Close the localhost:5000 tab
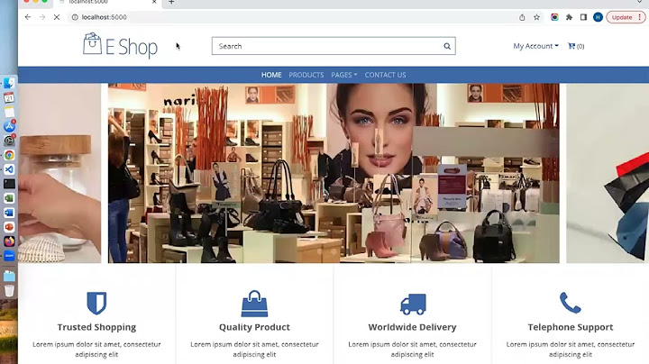 click(154, 2)
